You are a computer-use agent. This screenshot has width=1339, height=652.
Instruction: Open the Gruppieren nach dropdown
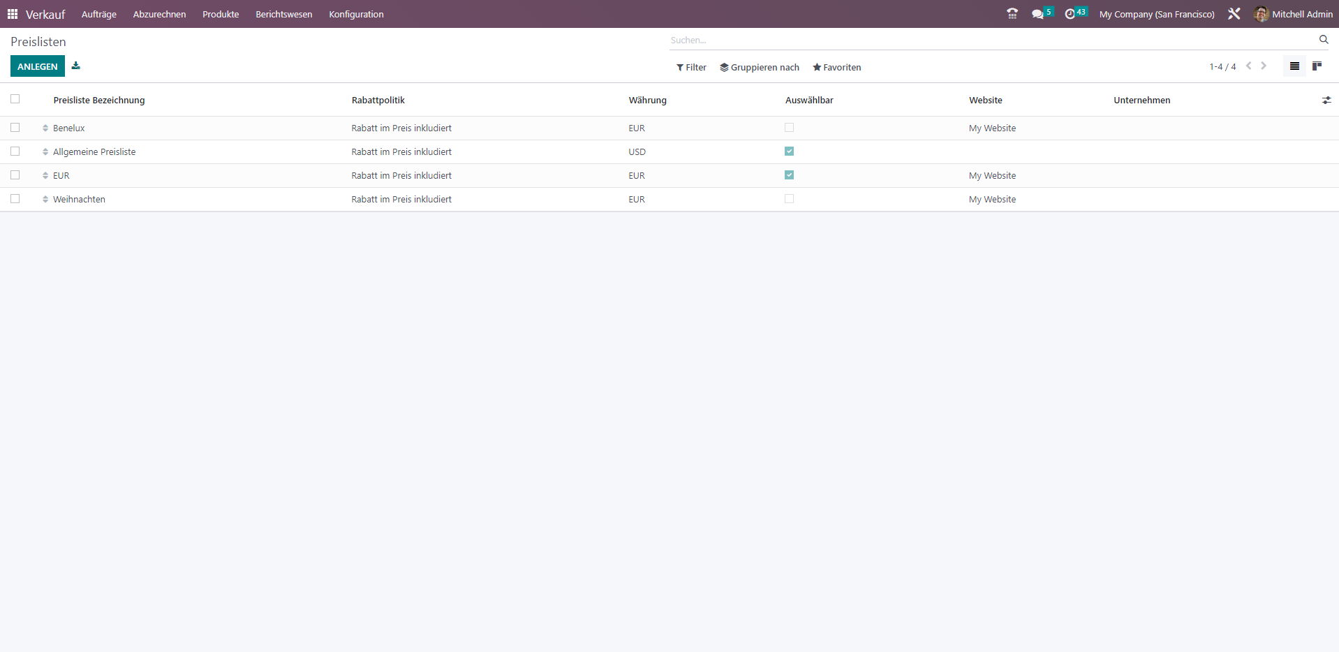point(760,68)
